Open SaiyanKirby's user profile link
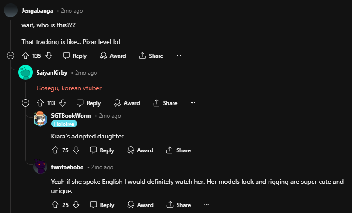 click(x=52, y=73)
